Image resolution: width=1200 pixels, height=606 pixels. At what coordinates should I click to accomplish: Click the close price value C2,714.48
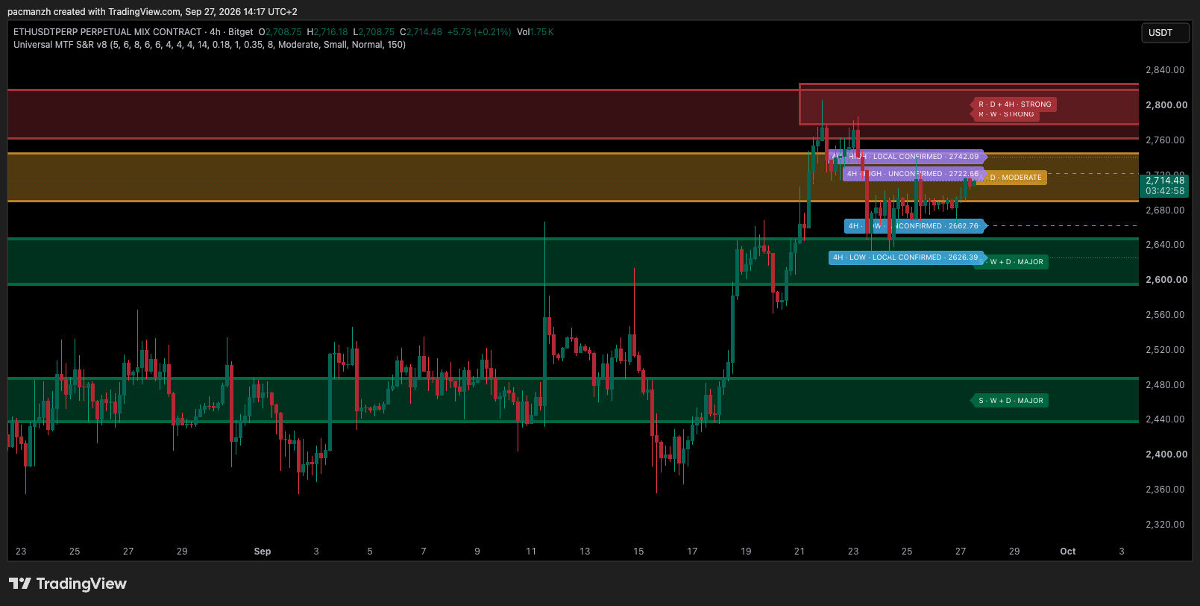click(x=421, y=32)
